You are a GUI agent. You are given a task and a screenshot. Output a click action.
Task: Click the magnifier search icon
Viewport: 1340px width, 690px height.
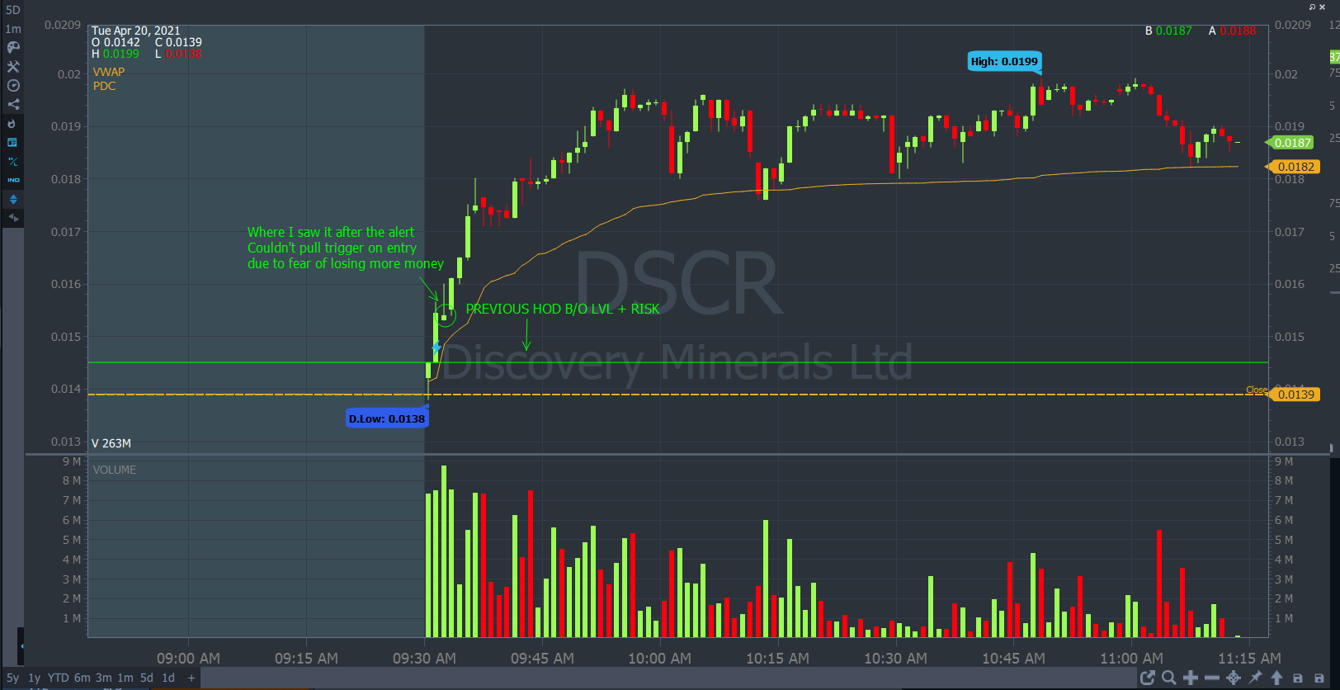pyautogui.click(x=1168, y=678)
